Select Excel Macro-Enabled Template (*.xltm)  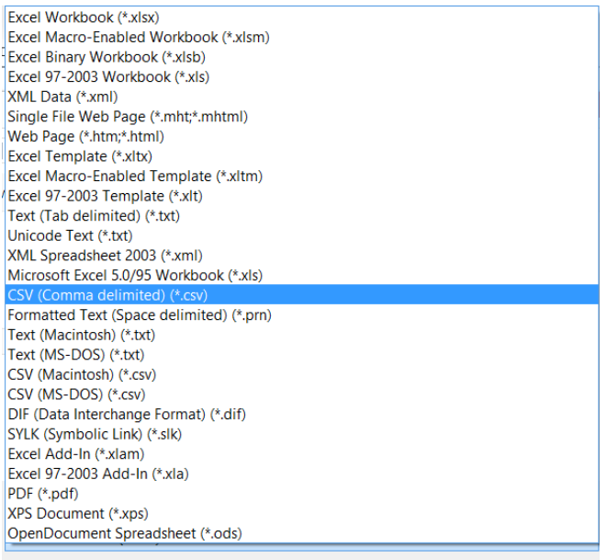pos(302,176)
